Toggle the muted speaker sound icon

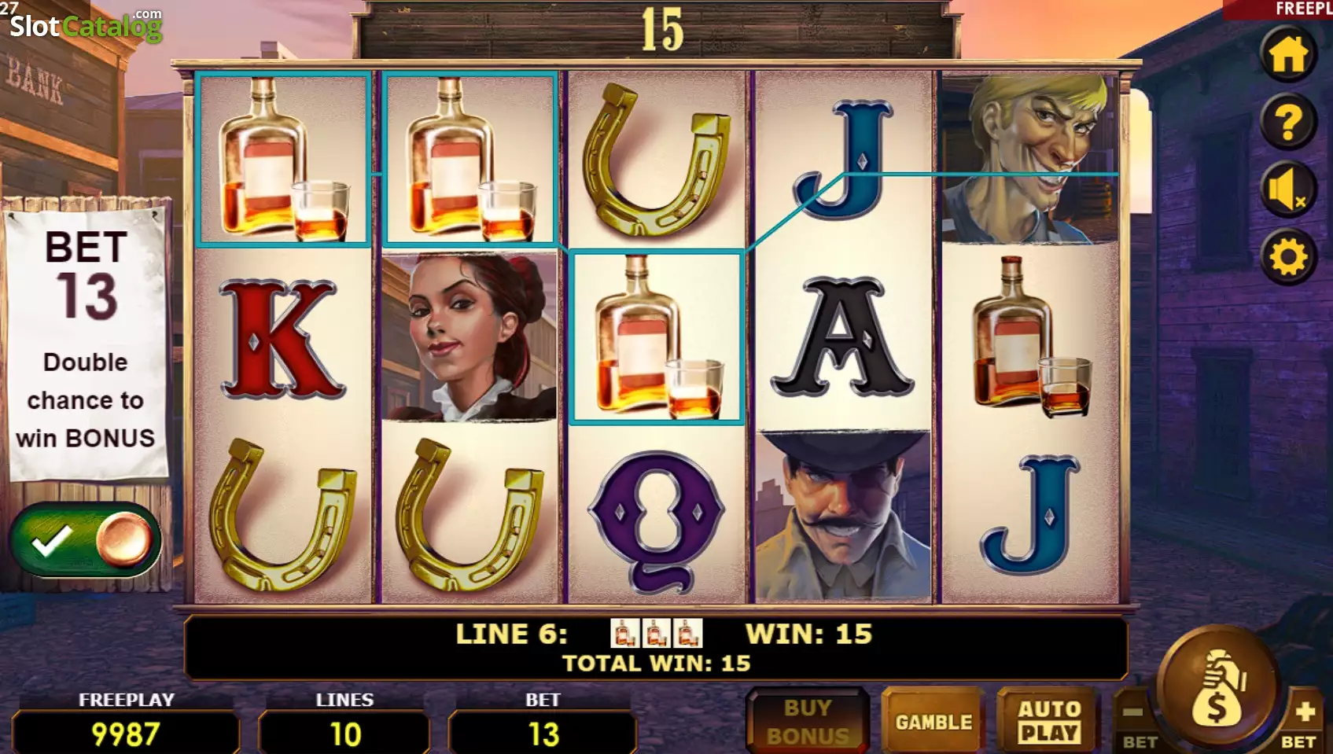point(1288,189)
